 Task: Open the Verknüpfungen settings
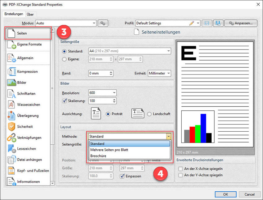pos(28,138)
